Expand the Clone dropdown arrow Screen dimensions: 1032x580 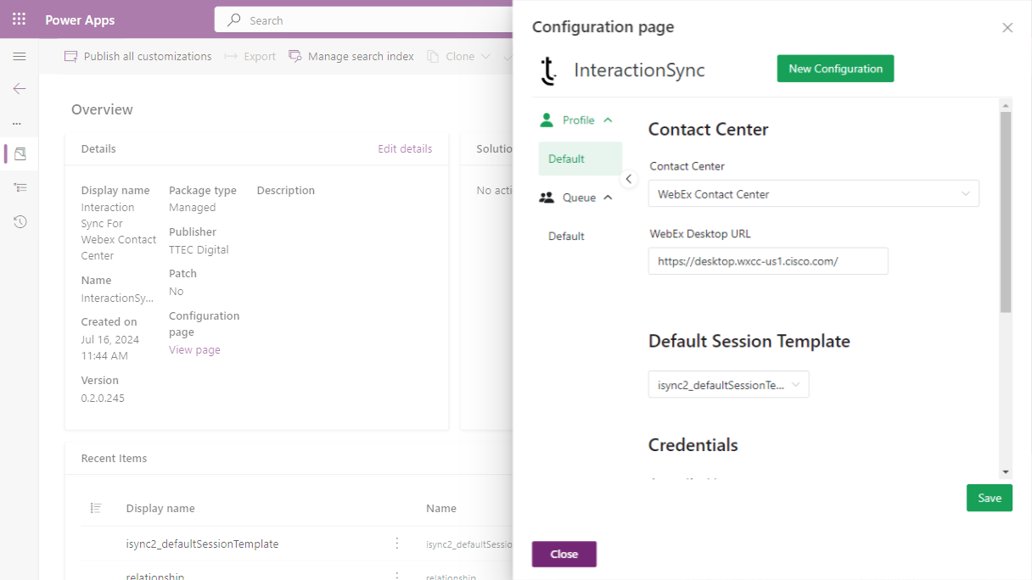(485, 56)
